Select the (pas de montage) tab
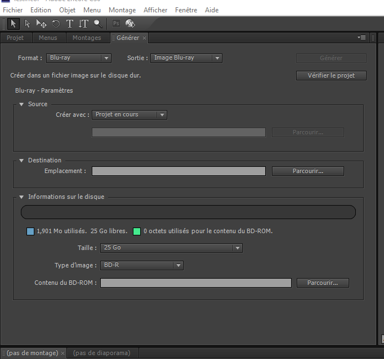The image size is (384, 359). [32, 353]
